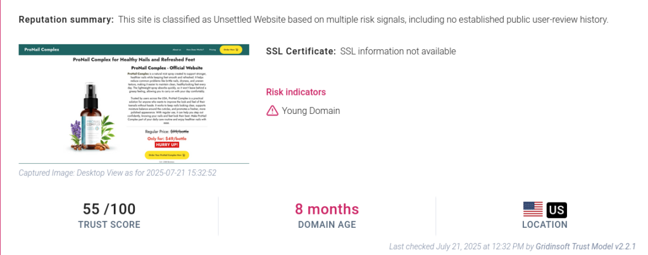Screen dimensions: 648x255
Task: Click the Reputation summary label
Action: coord(66,20)
